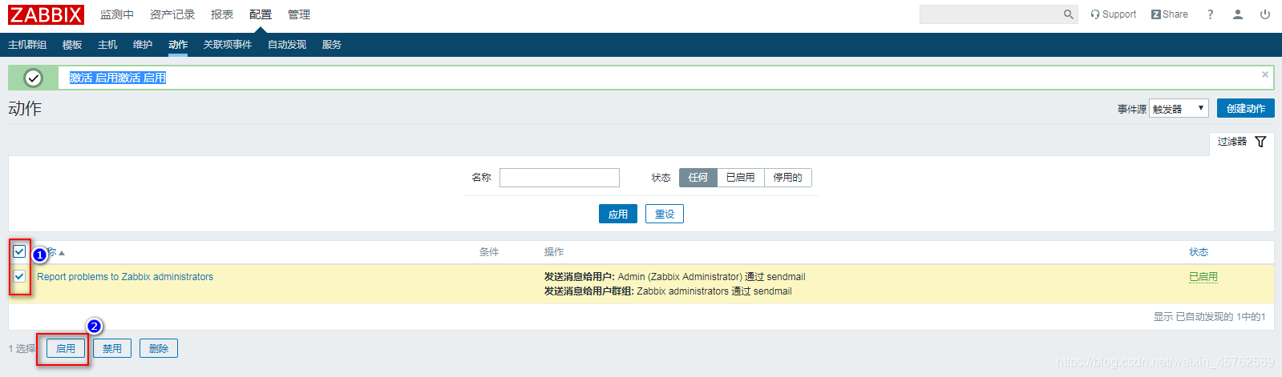
Task: Select the 停用的 status filter
Action: pyautogui.click(x=788, y=178)
